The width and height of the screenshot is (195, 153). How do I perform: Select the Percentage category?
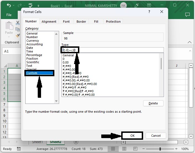click(x=34, y=55)
